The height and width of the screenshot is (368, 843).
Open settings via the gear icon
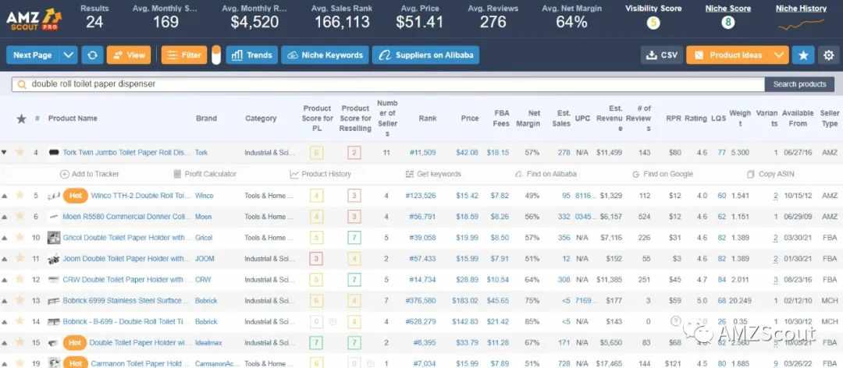point(828,55)
